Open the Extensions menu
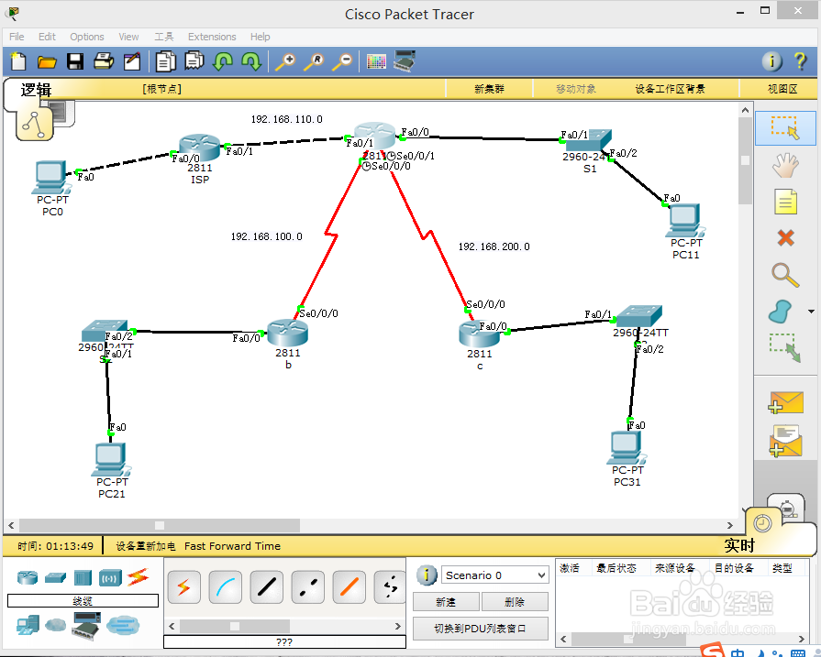This screenshot has height=657, width=821. coord(212,37)
